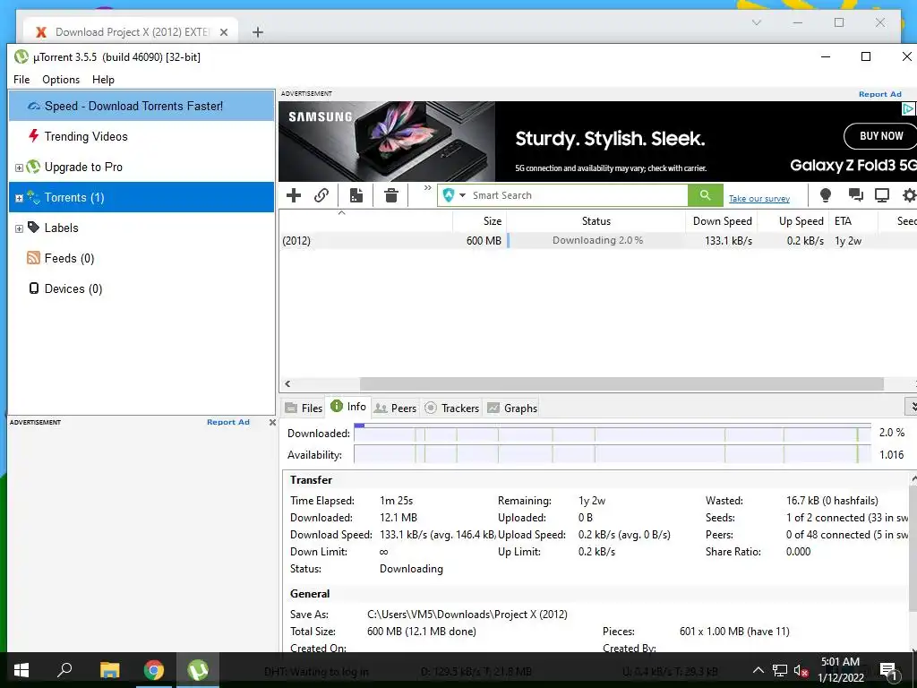Select Labels in sidebar
The height and width of the screenshot is (688, 917).
point(141,228)
